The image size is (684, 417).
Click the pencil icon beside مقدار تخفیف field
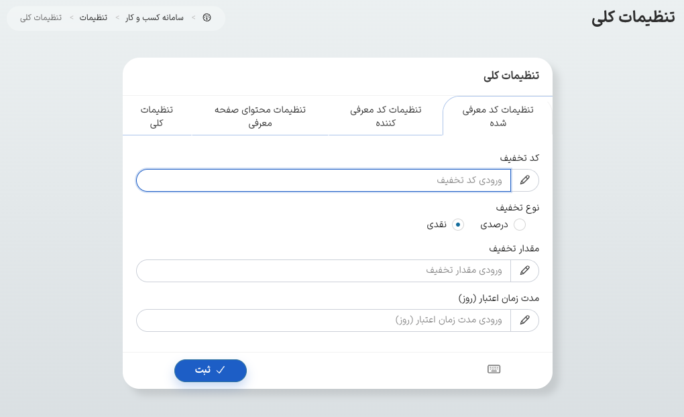[525, 270]
